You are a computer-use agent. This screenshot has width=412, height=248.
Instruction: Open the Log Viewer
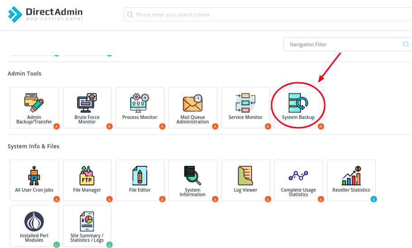[246, 180]
